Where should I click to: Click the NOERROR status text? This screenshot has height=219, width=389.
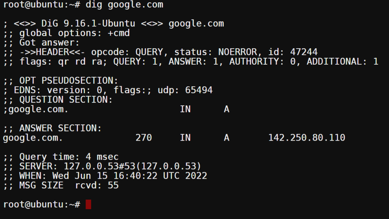238,52
